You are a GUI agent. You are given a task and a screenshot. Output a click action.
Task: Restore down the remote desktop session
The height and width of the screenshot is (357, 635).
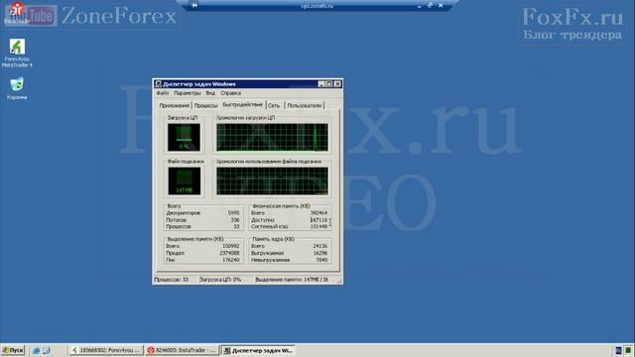(430, 5)
